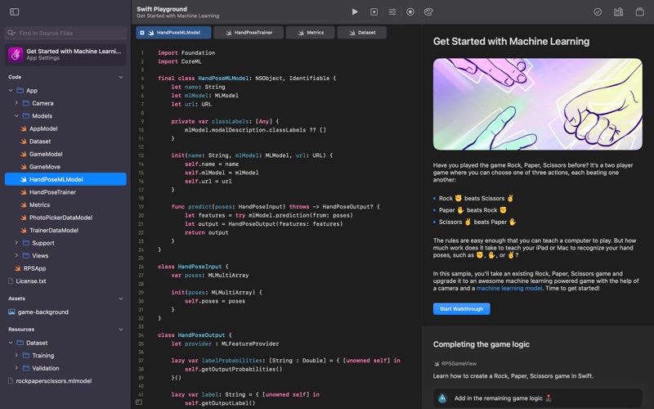Expand the Camera folder
The image size is (654, 409).
(16, 103)
